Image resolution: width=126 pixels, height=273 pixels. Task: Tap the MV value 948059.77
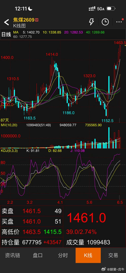click(68, 125)
